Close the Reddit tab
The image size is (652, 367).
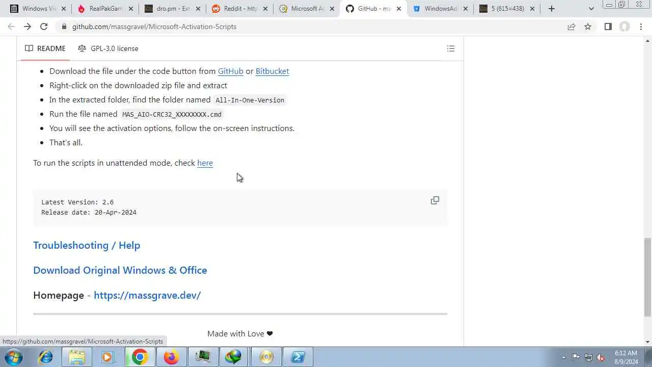coord(265,9)
